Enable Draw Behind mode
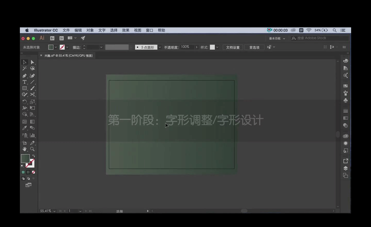 click(28, 179)
